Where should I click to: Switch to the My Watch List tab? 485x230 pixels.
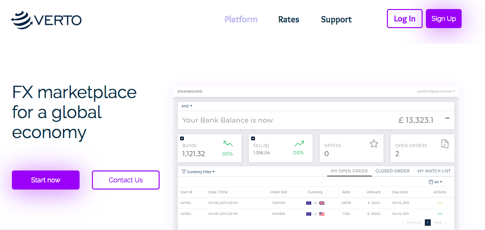[x=434, y=171]
